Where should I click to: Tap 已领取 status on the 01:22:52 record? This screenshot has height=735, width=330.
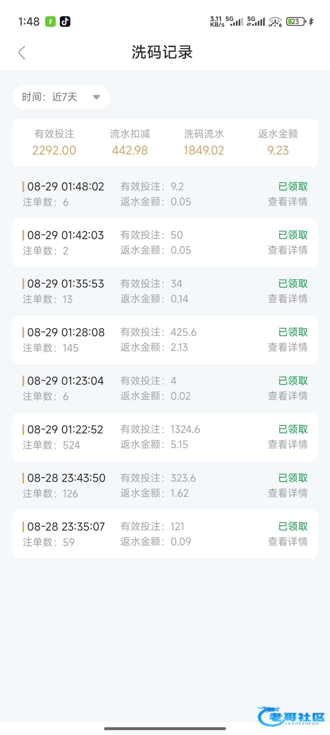pyautogui.click(x=293, y=429)
